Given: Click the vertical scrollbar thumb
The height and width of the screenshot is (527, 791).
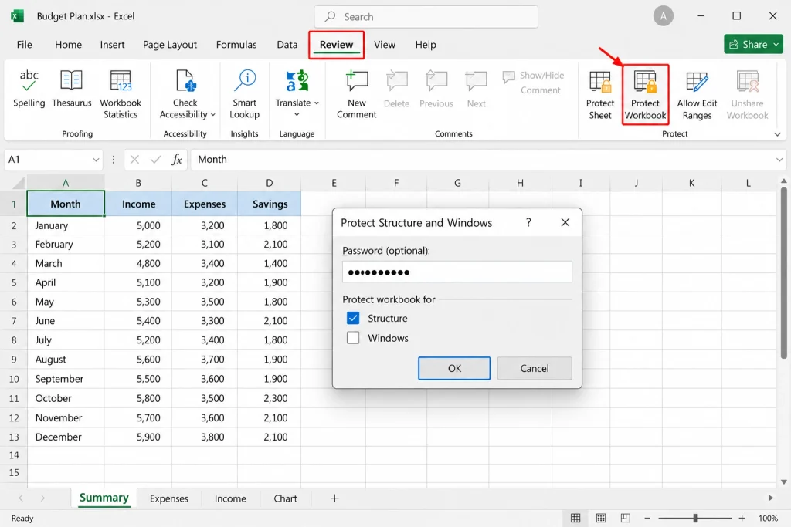Looking at the screenshot, I should click(784, 272).
